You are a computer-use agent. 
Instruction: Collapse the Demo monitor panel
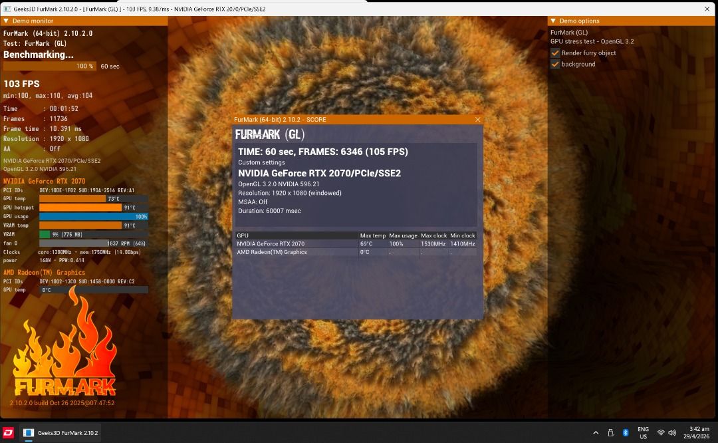(x=6, y=21)
